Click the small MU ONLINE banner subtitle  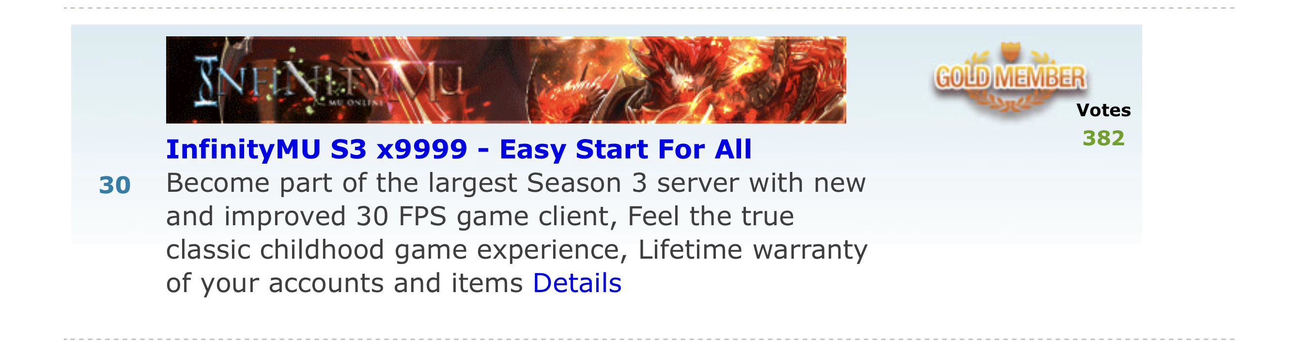point(356,103)
